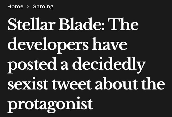Screen dimensions: 172x117
Task: Select the headline line 'developers have'
Action: [67, 45]
